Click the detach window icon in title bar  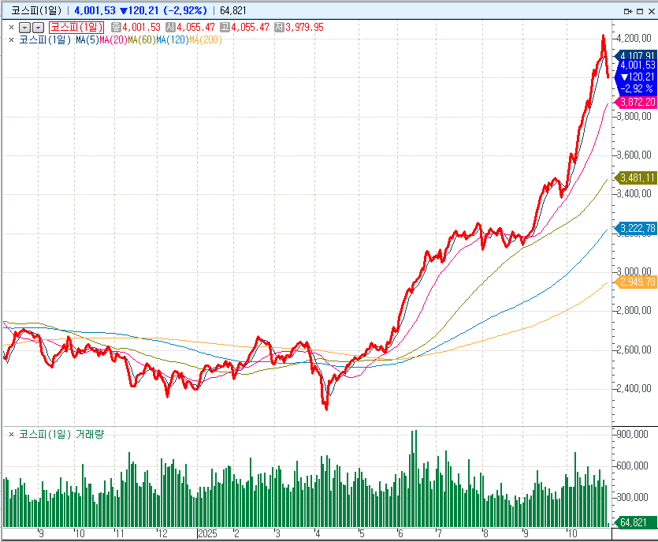[627, 10]
